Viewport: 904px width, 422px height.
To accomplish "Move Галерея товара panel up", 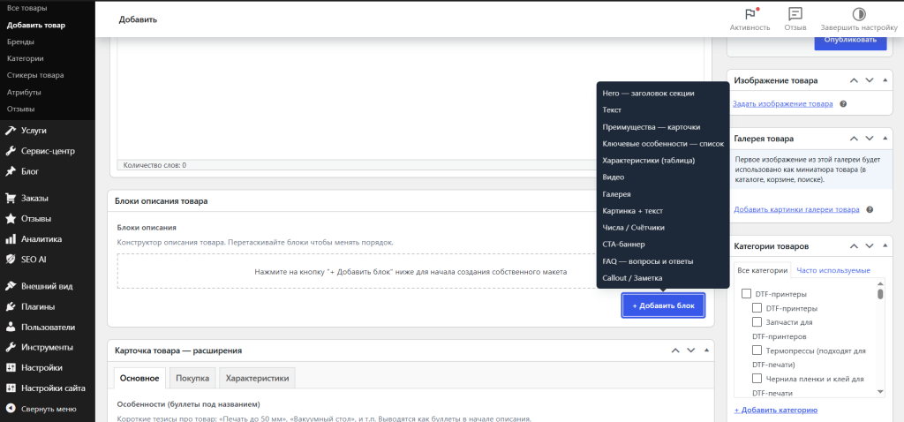I will coord(855,139).
